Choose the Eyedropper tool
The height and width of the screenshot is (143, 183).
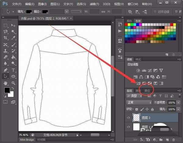pyautogui.click(x=14, y=38)
